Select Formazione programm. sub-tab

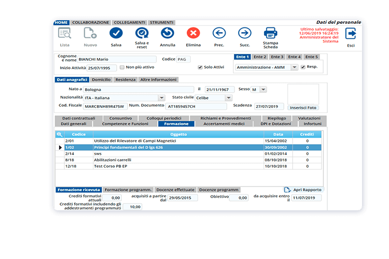coord(128,190)
